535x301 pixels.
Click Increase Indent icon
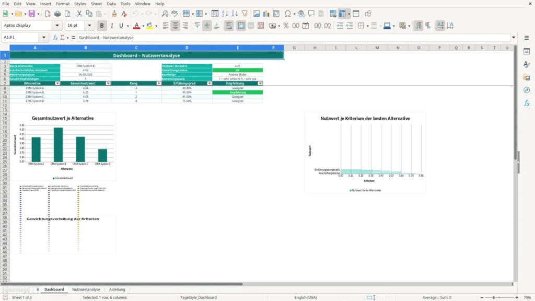[x=340, y=26]
